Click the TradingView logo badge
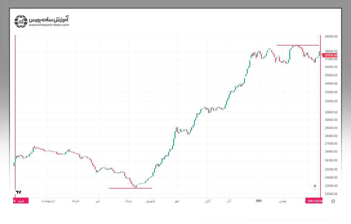This screenshot has width=351, height=224. coord(19,192)
